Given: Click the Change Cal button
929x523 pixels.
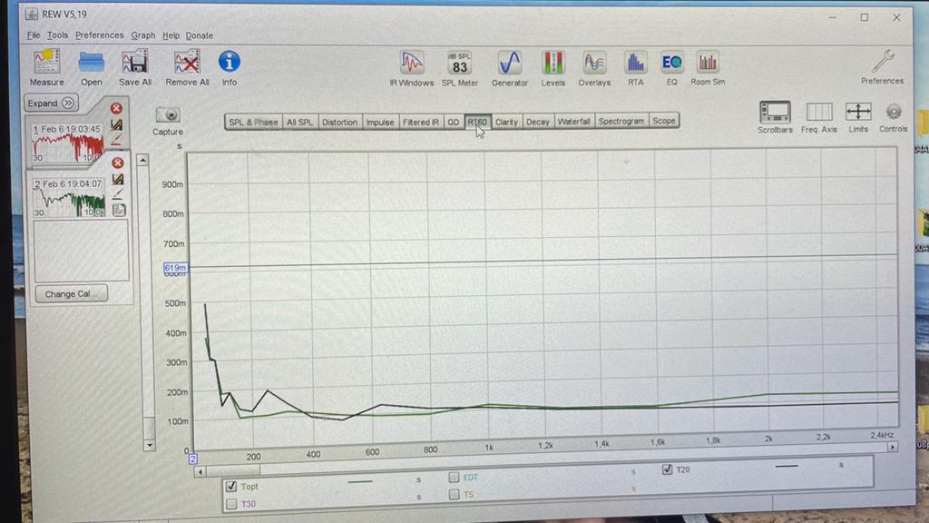Looking at the screenshot, I should pos(69,294).
